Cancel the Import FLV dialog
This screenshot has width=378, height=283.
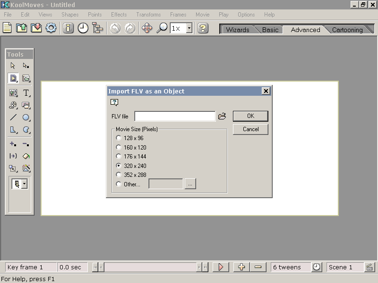(x=250, y=129)
